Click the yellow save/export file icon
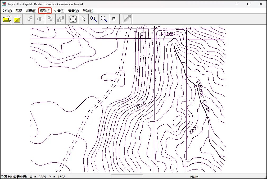This screenshot has width=267, height=179. tap(17, 19)
